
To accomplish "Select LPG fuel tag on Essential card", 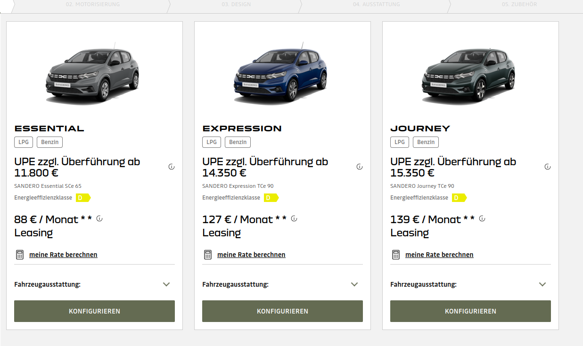I will 24,142.
